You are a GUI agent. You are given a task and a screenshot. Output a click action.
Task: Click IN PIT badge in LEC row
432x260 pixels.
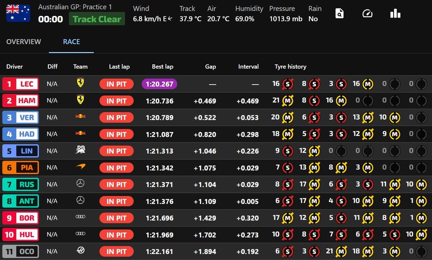click(x=116, y=84)
